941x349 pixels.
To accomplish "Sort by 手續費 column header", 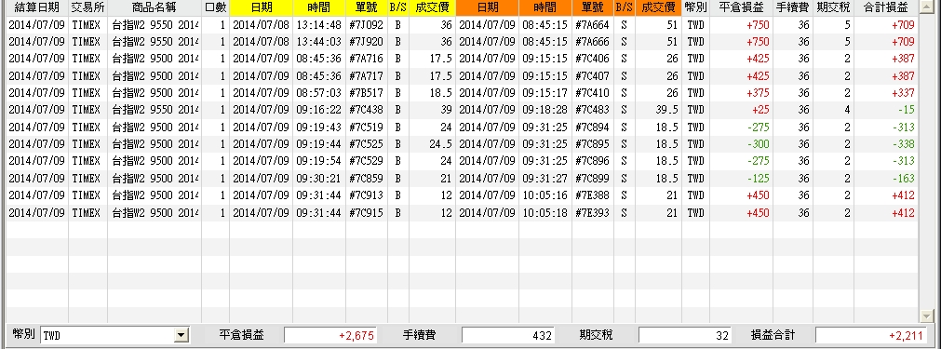I will click(x=793, y=7).
